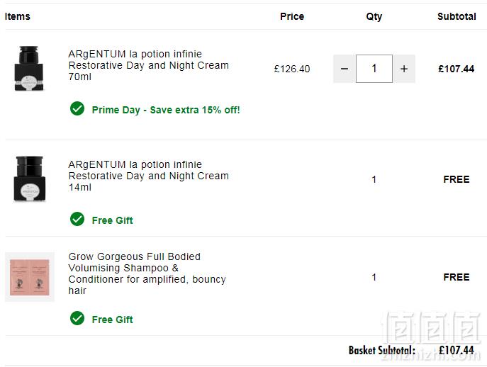487x367 pixels.
Task: Click the Free Gift label under Grow Gorgeous
Action: pos(113,320)
